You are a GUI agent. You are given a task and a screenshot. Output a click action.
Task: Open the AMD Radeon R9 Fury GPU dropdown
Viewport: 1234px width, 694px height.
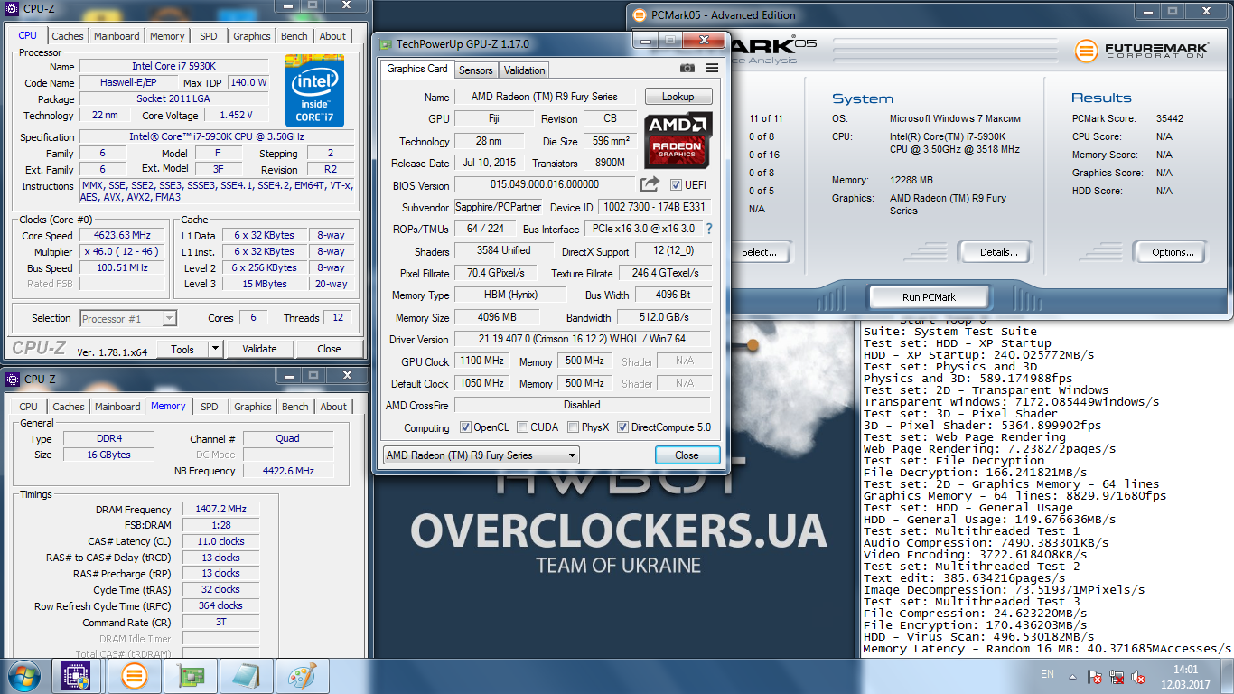click(x=481, y=455)
